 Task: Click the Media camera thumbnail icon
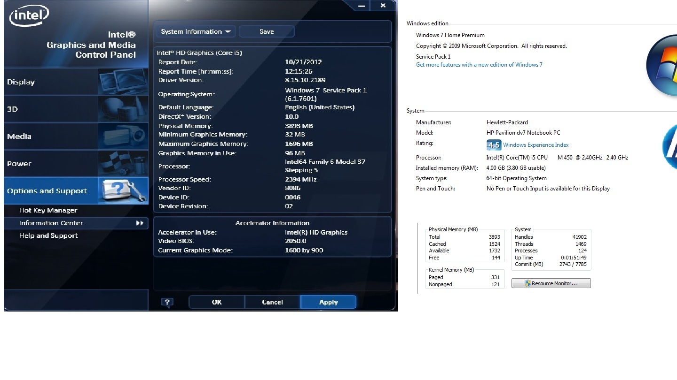[x=123, y=136]
